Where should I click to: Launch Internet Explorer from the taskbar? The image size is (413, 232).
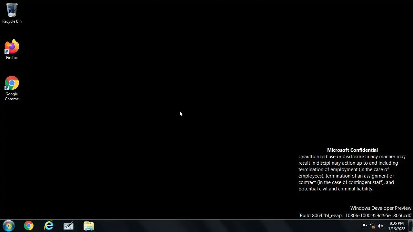[x=49, y=226]
